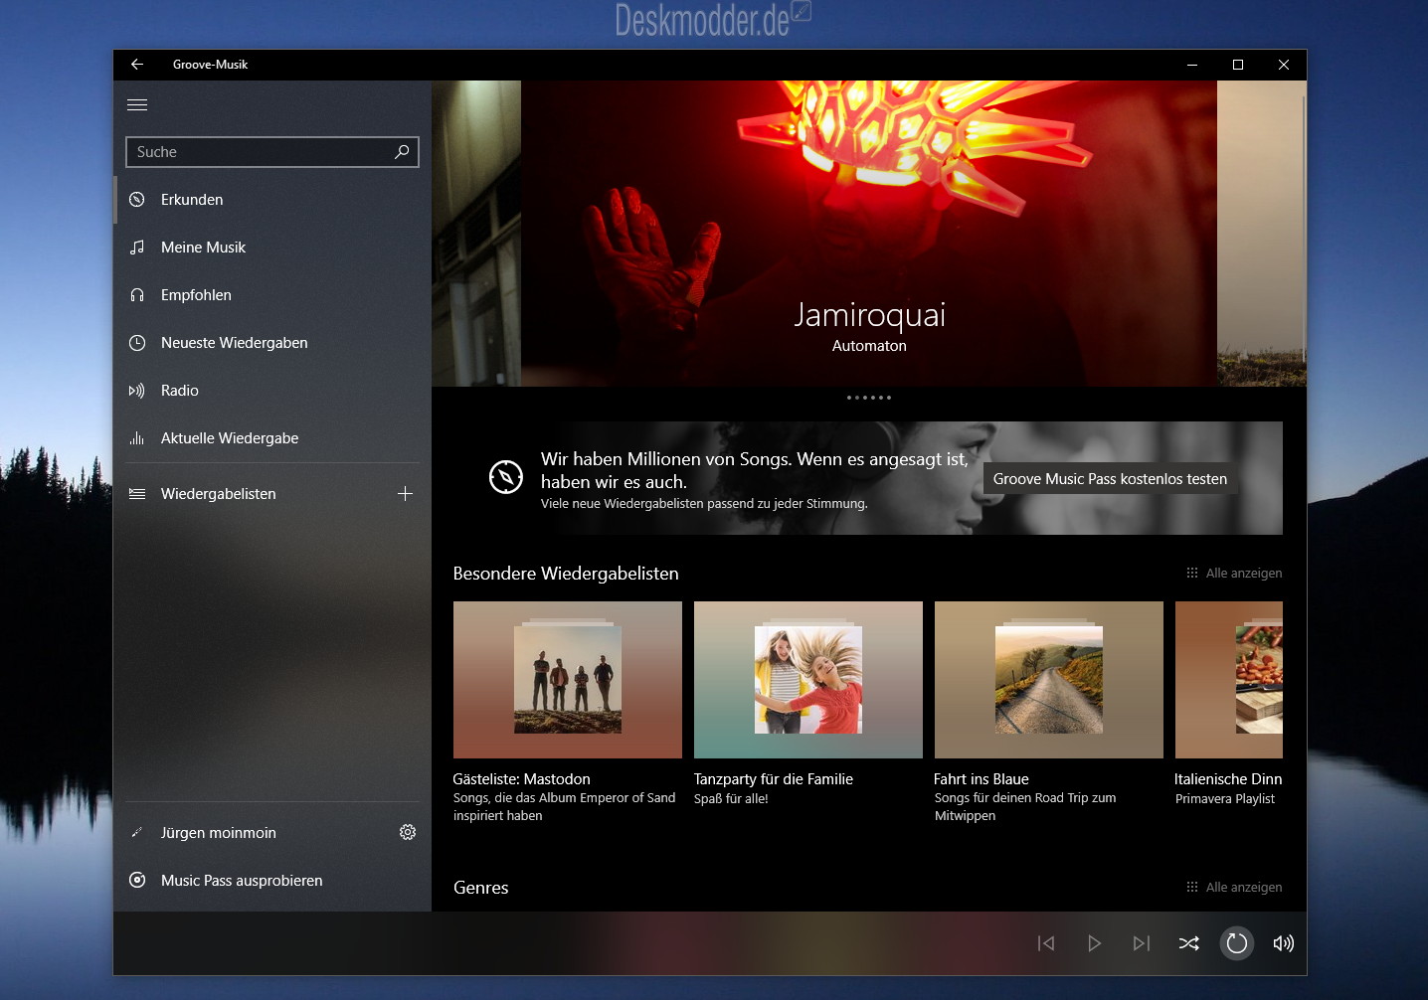Select Music Pass ausprobieren
The height and width of the screenshot is (1000, 1428).
tap(272, 881)
